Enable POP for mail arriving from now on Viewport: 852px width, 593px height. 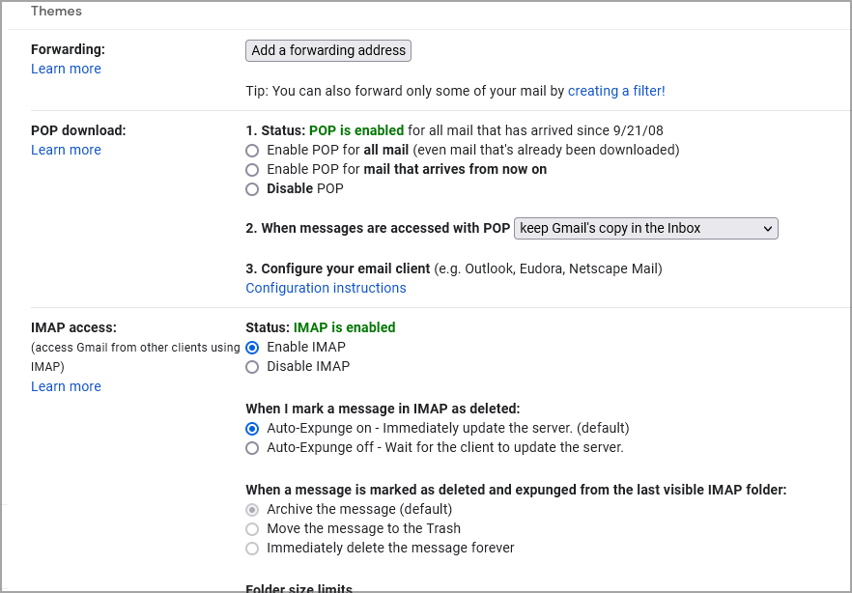(252, 170)
